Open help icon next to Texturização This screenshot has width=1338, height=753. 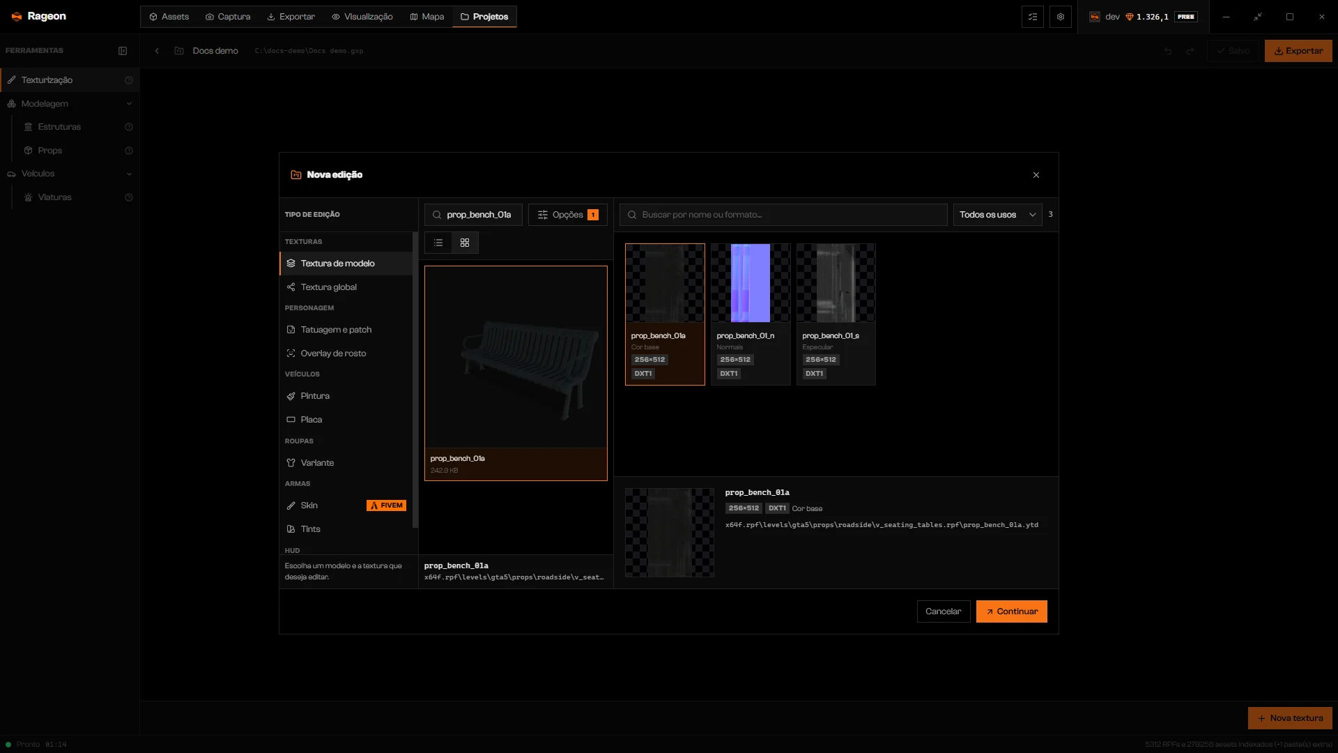pyautogui.click(x=129, y=80)
